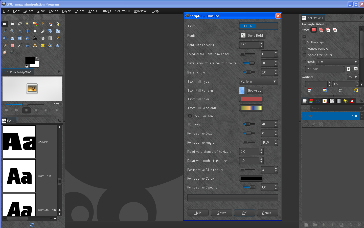Select the Bucket Fill tool
Viewport: 364px width, 228px height.
[43, 38]
